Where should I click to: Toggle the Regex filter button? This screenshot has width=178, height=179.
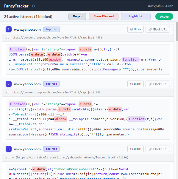77,16
